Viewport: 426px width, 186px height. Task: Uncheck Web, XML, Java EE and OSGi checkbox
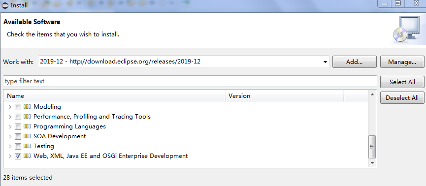[x=18, y=156]
